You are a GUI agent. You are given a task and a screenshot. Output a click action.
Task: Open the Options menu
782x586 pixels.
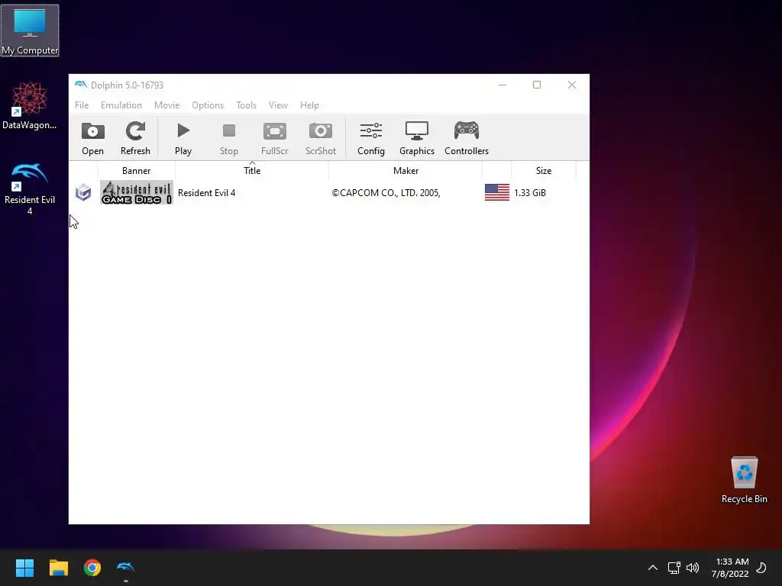coord(208,105)
